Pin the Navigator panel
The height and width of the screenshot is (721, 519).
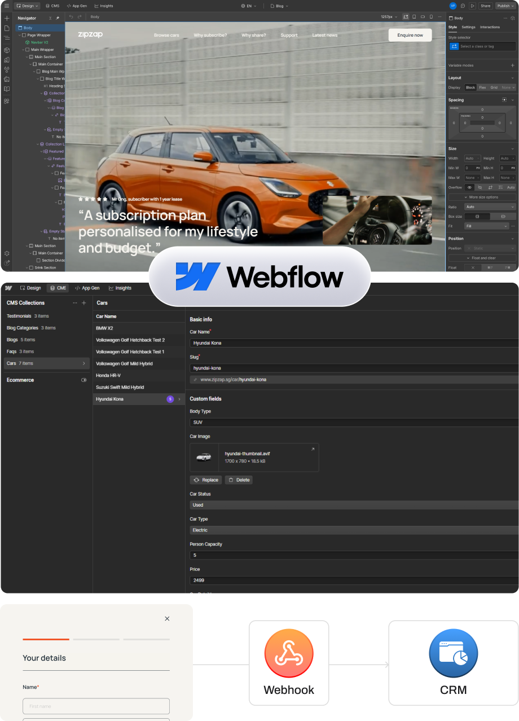tap(58, 18)
